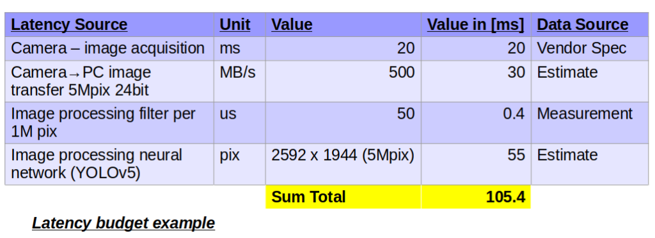
Task: Click the 'Data Source' column header
Action: [589, 25]
